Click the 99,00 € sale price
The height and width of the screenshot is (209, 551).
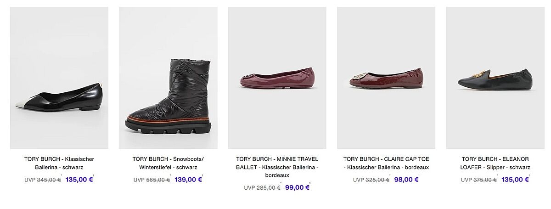tap(297, 187)
